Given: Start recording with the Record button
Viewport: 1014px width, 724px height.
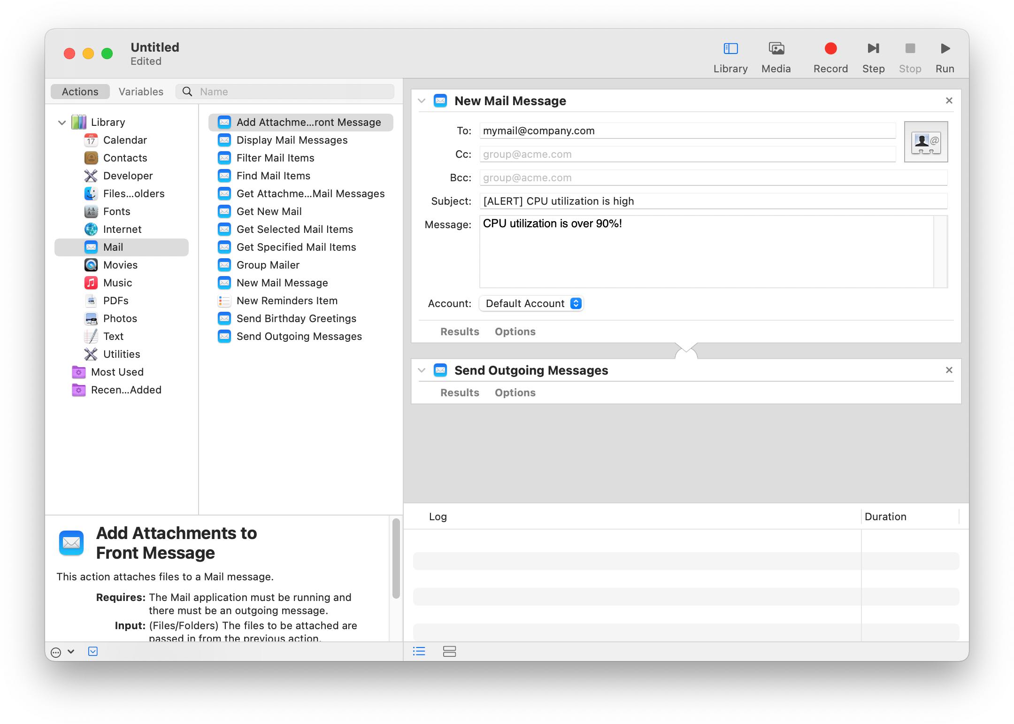Looking at the screenshot, I should (x=830, y=57).
